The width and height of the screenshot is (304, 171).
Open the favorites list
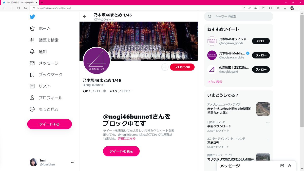point(278,8)
